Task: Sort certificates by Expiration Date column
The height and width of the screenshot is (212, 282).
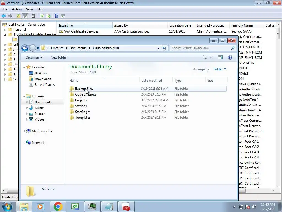Action: 181,25
